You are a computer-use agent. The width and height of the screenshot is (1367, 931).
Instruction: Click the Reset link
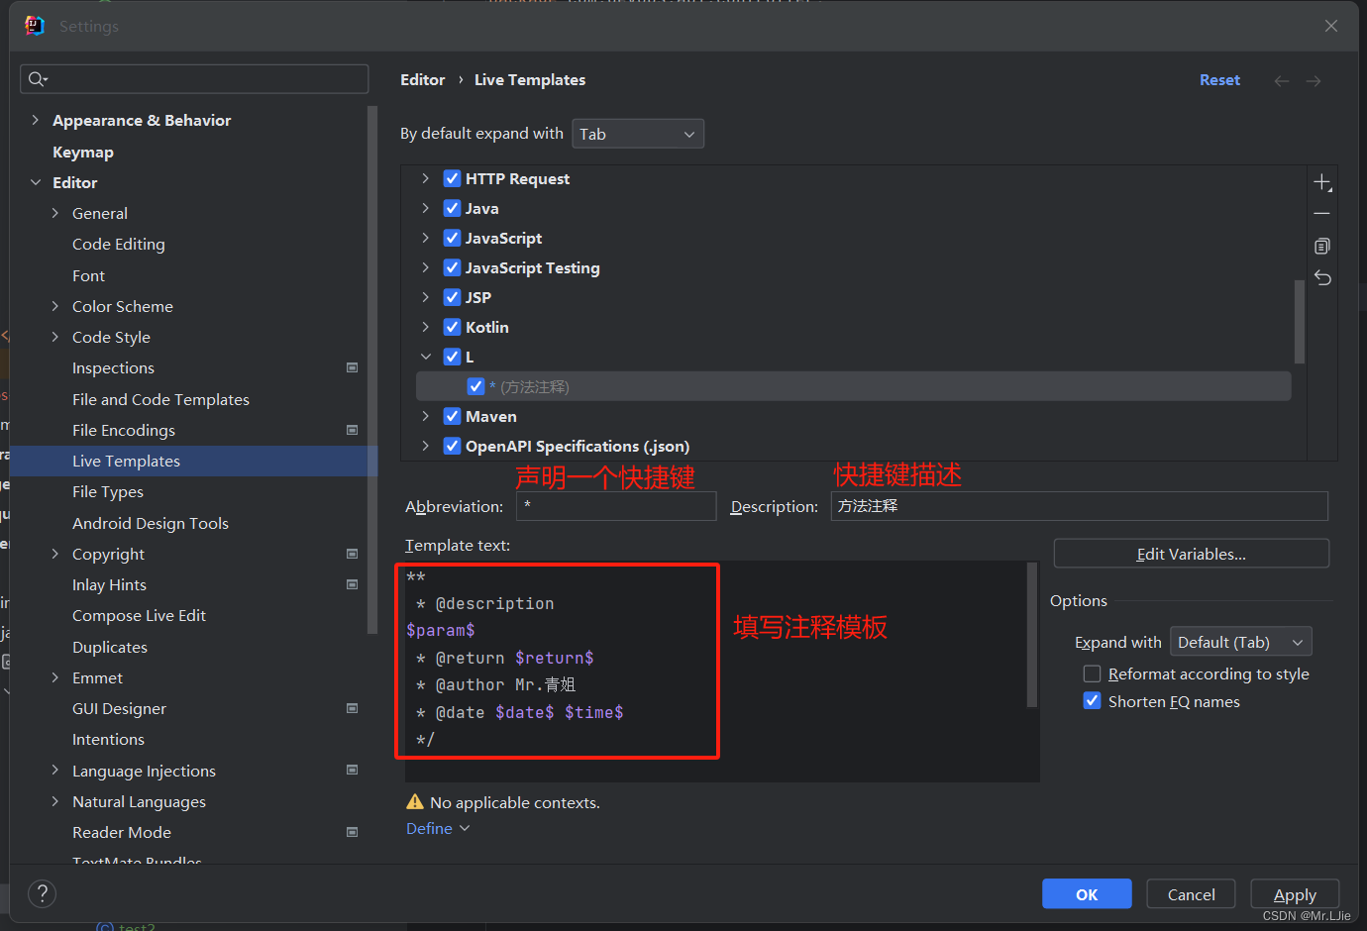pos(1219,80)
